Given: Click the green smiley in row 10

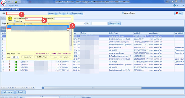Looking at the screenshot, I should click(16, 62).
